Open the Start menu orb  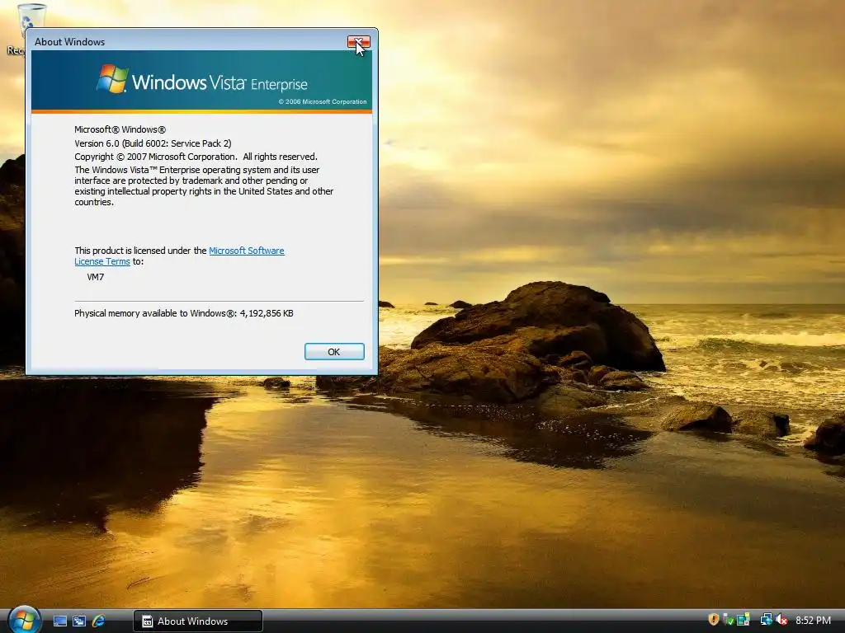tap(24, 620)
